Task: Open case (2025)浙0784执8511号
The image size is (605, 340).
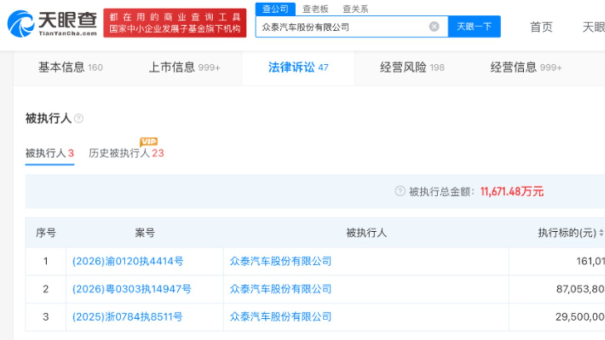Action: pos(127,317)
